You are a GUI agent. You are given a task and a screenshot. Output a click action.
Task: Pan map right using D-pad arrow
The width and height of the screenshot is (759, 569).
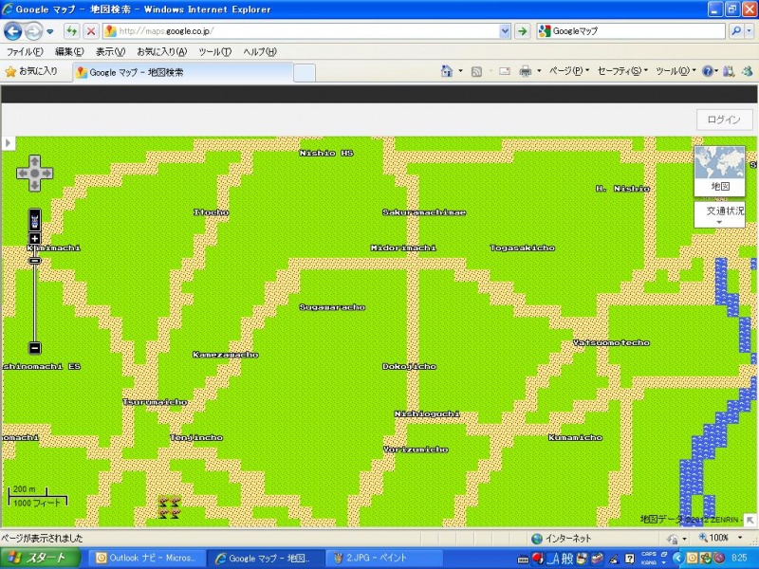[x=46, y=174]
